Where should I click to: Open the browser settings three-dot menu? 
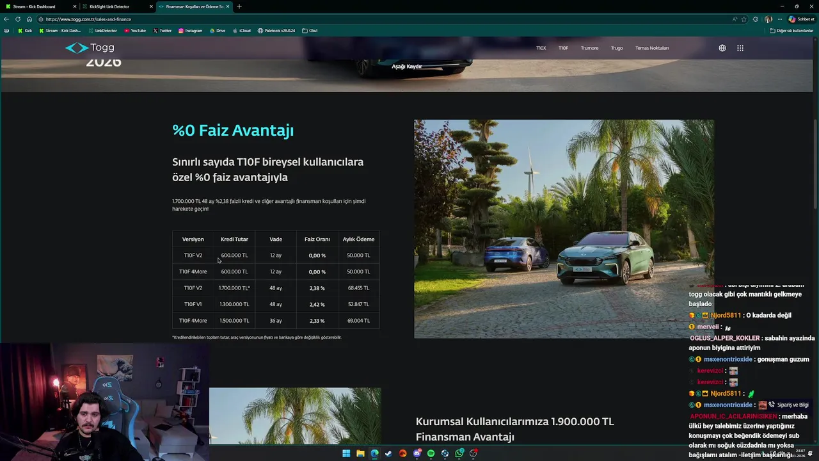(779, 19)
